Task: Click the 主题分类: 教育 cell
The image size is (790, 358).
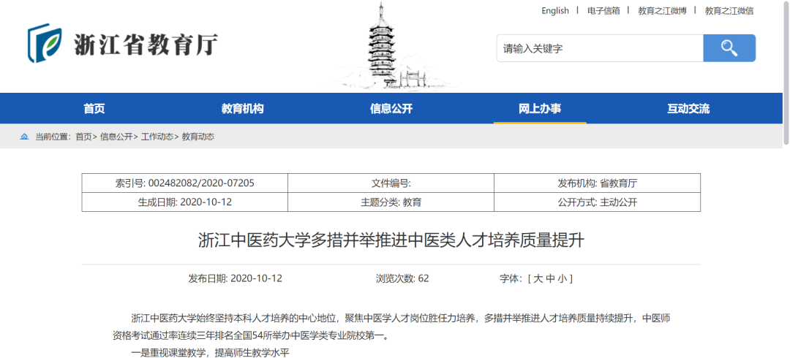Action: [x=391, y=202]
